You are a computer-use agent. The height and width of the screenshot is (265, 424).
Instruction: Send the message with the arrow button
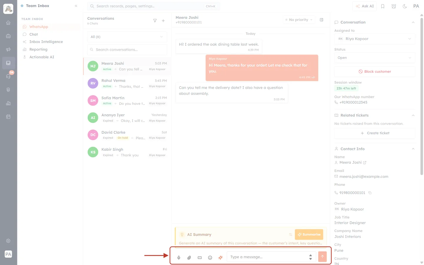[x=322, y=257]
